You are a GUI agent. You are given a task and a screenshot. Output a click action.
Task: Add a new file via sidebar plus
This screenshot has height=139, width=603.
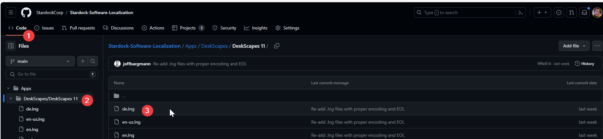click(83, 61)
